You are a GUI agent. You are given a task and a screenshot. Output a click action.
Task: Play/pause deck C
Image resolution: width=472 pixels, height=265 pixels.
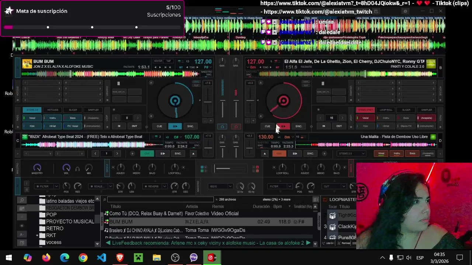click(x=162, y=153)
